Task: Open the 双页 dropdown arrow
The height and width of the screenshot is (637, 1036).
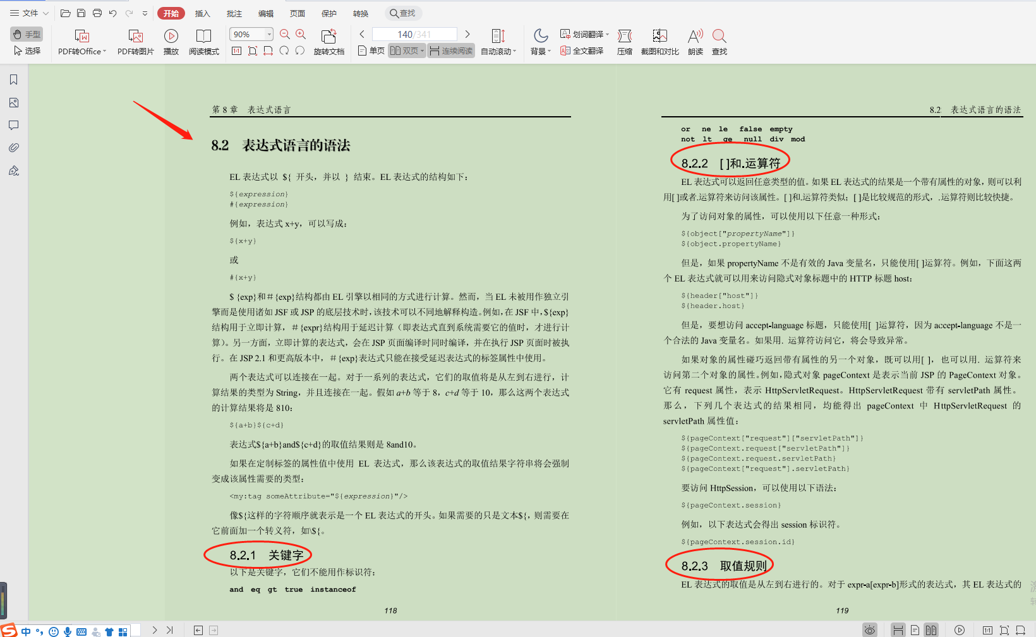Action: tap(423, 51)
